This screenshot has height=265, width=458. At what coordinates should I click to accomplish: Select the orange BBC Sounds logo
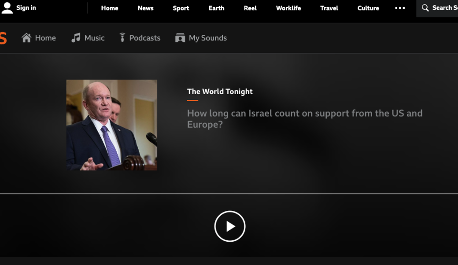[x=3, y=37]
